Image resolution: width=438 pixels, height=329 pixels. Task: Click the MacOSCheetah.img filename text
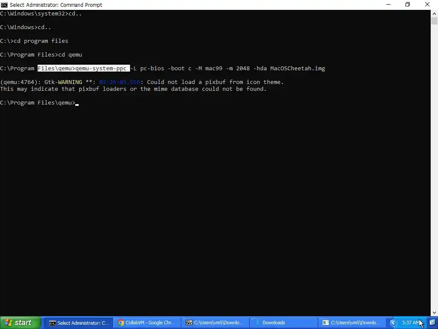[x=298, y=68]
